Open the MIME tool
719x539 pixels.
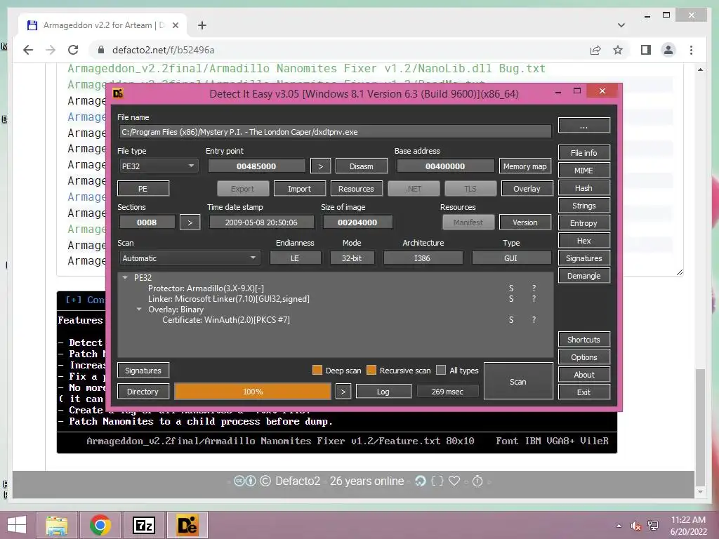pos(583,170)
